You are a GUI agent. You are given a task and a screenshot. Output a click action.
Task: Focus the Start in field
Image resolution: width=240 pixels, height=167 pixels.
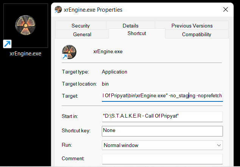point(162,116)
